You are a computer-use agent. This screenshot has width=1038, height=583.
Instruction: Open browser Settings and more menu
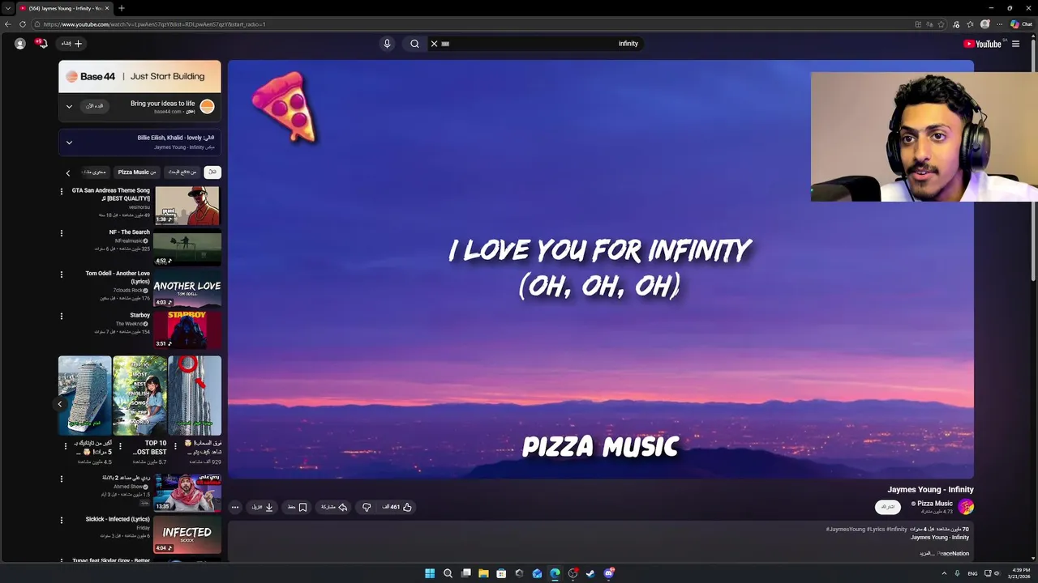pos(999,24)
